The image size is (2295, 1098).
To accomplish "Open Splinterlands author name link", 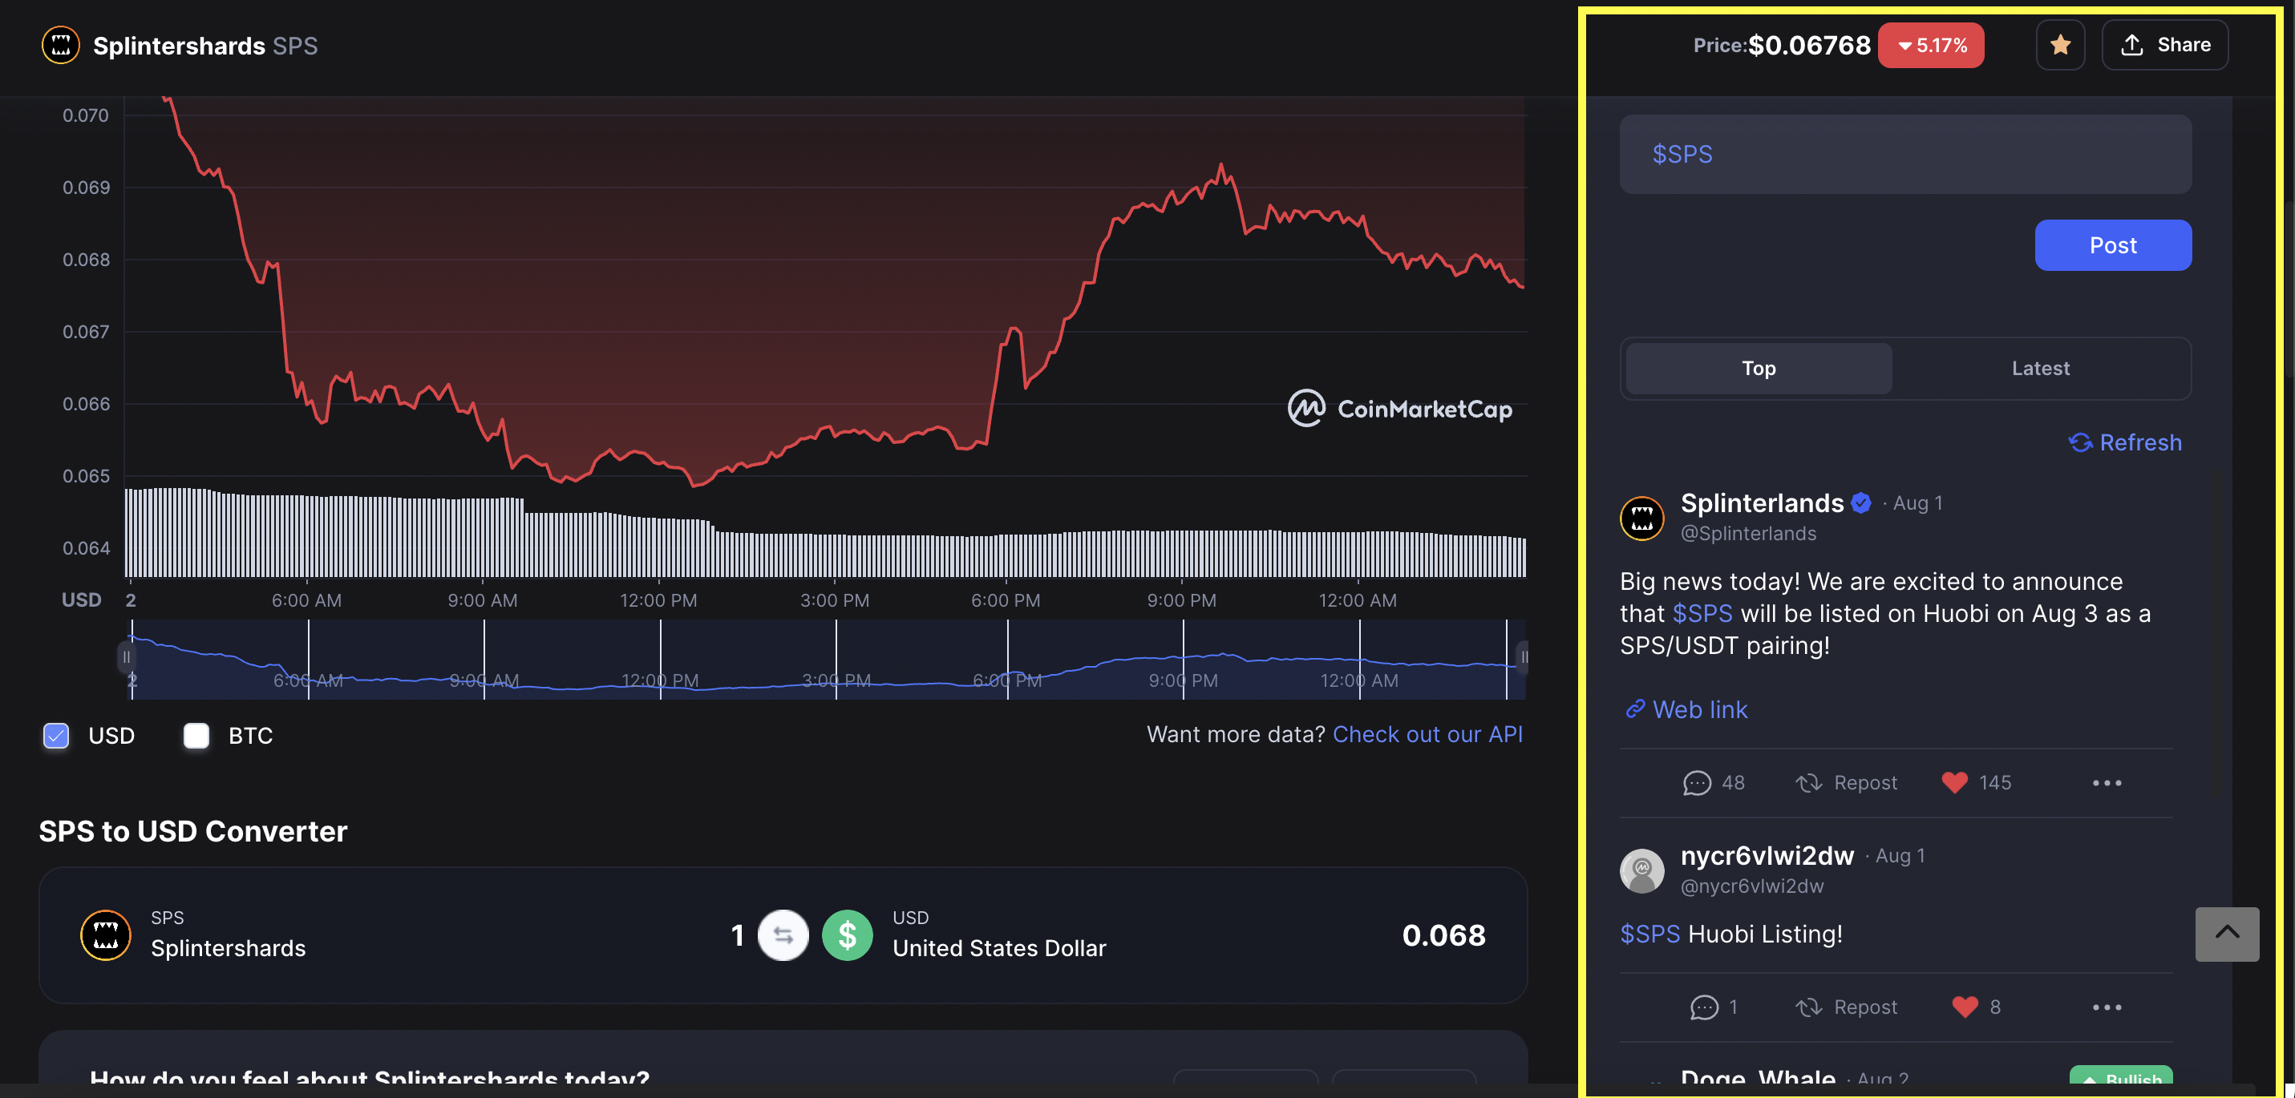I will [1761, 503].
